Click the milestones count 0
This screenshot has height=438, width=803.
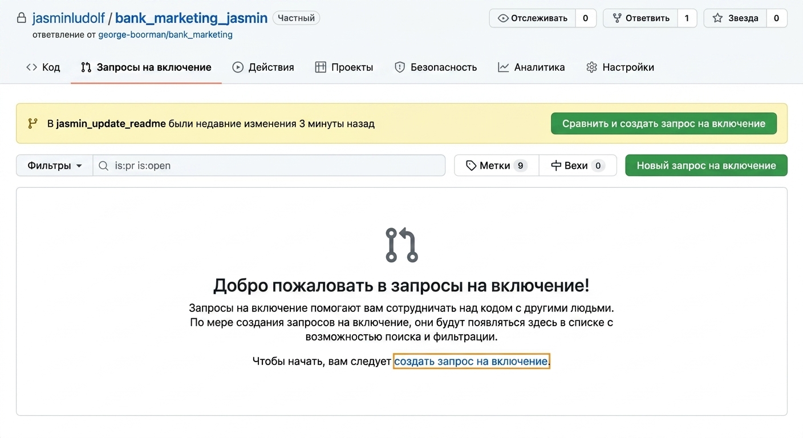click(598, 165)
